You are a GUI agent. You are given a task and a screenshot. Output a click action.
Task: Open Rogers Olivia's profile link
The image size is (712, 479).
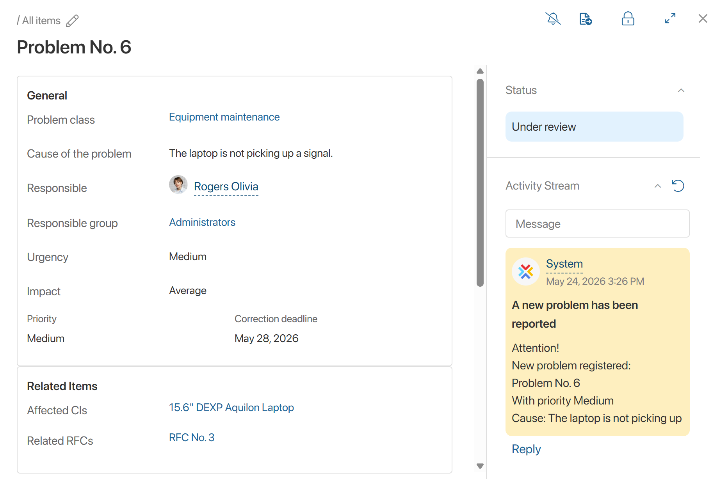(226, 186)
